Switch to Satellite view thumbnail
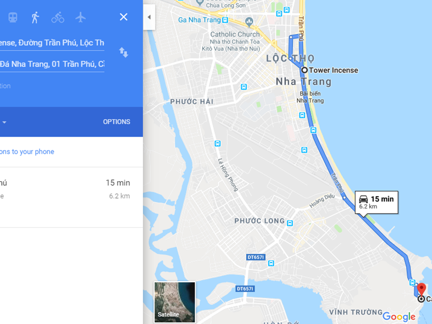Image resolution: width=432 pixels, height=324 pixels. 175,302
